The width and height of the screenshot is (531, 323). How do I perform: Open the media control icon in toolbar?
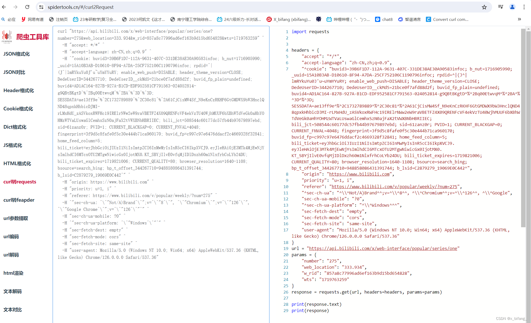(x=500, y=7)
